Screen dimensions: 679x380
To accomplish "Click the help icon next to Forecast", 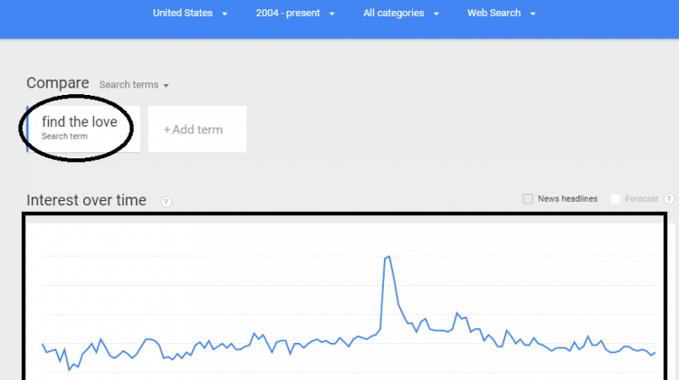I will [669, 199].
